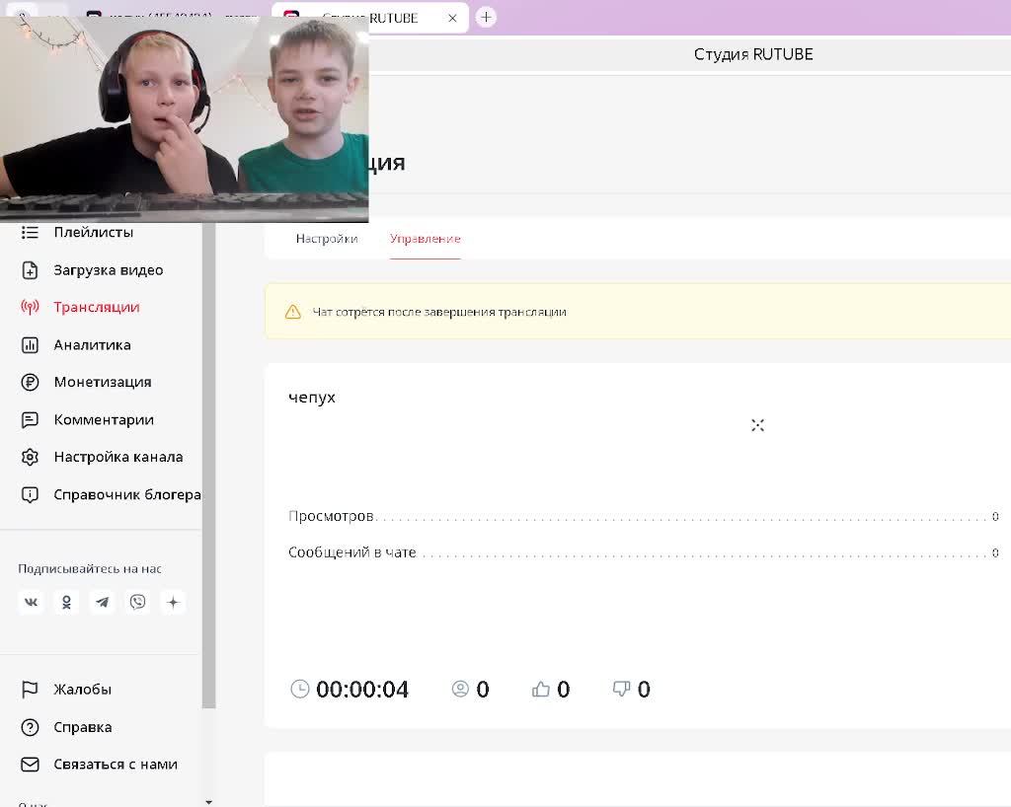Go to Трансляции in the sidebar
This screenshot has height=807, width=1011.
[x=97, y=307]
